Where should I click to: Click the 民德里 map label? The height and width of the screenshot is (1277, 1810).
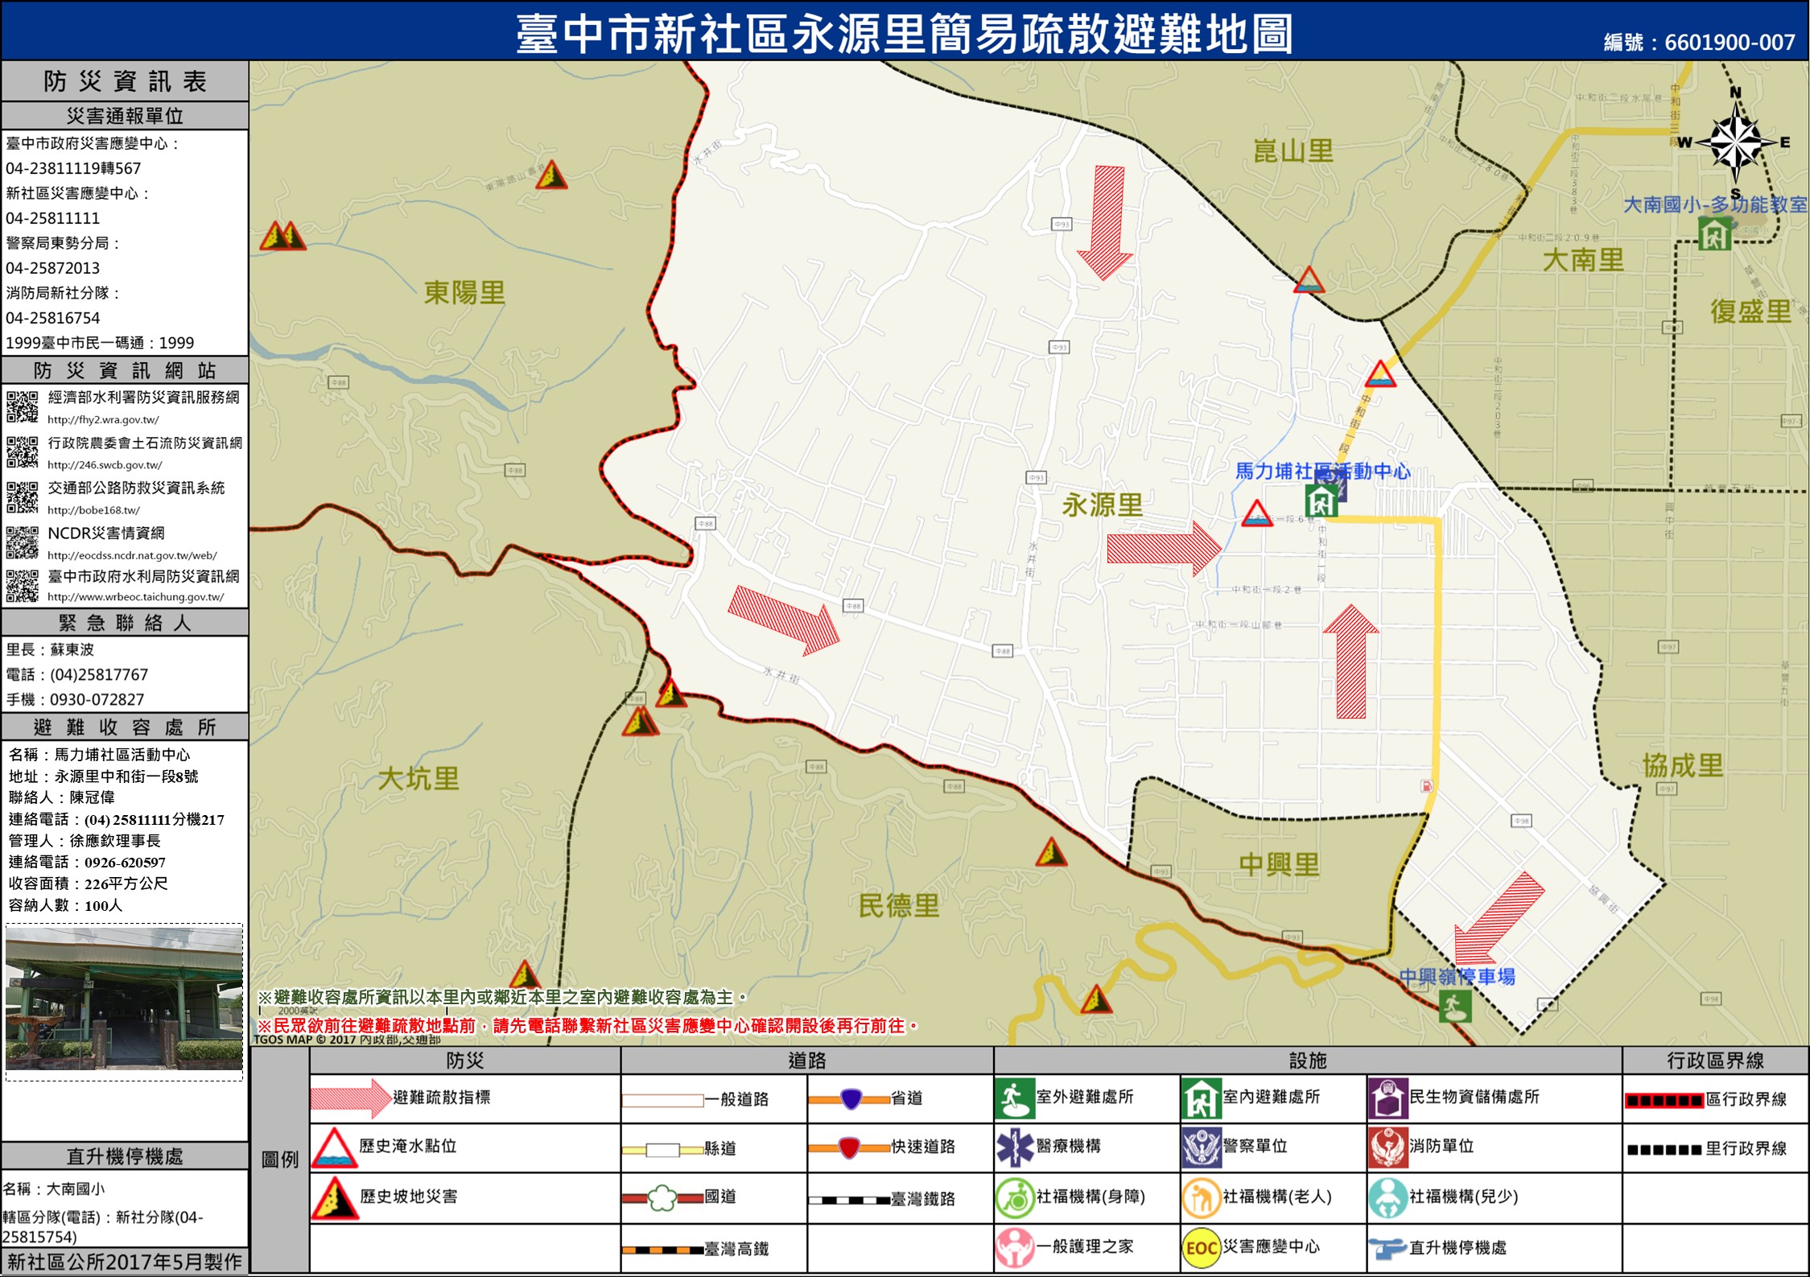point(898,906)
